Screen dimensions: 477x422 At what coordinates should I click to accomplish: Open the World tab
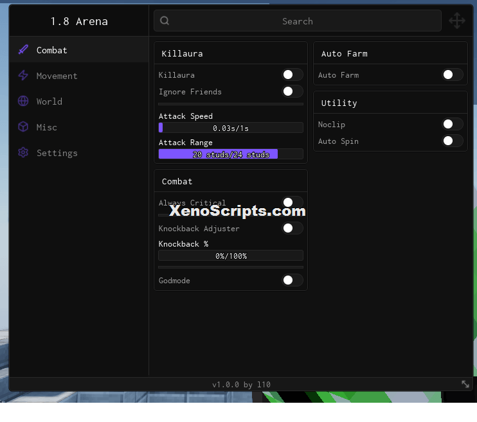(79, 101)
